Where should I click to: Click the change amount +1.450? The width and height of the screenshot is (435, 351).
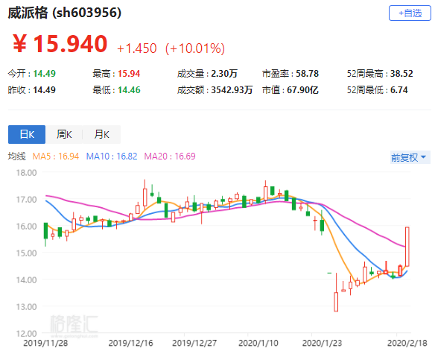tap(137, 48)
